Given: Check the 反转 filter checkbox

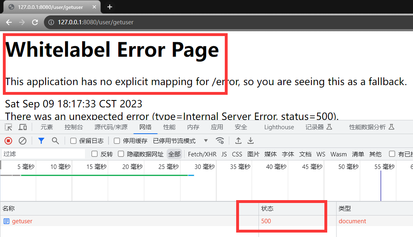Looking at the screenshot, I should (95, 154).
